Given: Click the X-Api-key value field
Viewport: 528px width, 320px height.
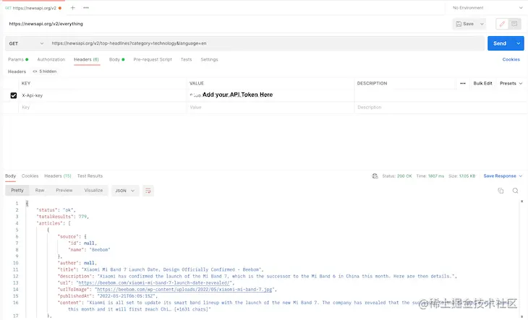Looking at the screenshot, I should (x=270, y=95).
